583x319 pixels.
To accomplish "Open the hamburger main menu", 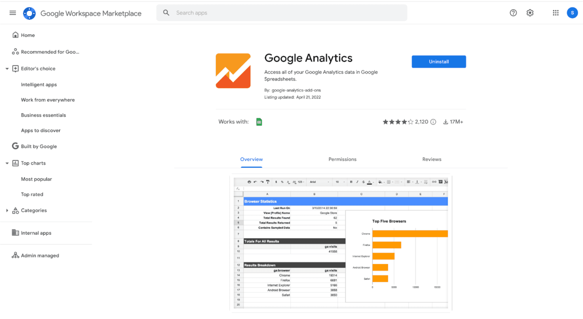I will click(13, 13).
